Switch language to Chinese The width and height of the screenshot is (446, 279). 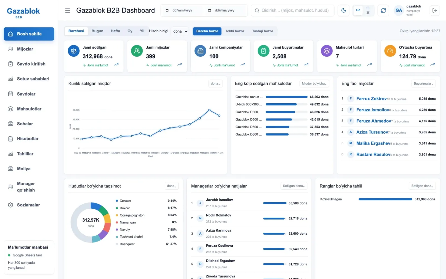click(x=368, y=10)
